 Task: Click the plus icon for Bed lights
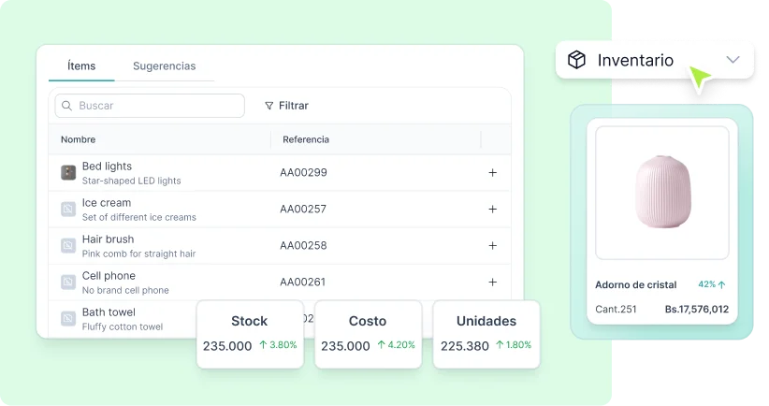click(x=492, y=173)
